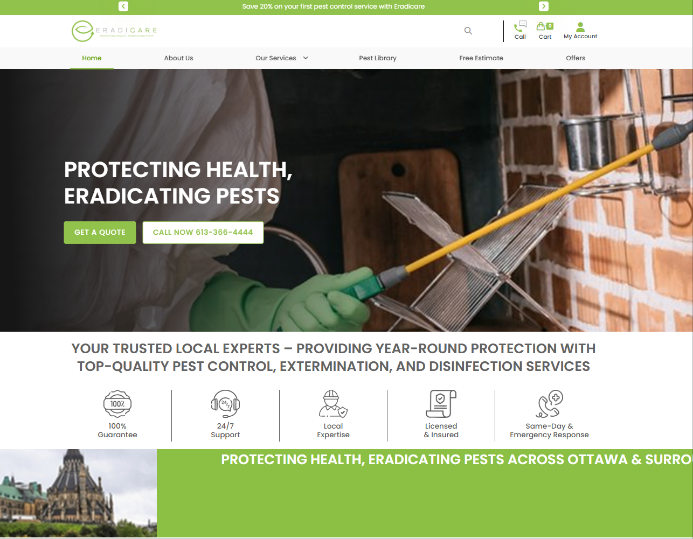Viewport: 693px width, 539px height.
Task: Click the Licensed & Insured document icon
Action: coord(441,404)
